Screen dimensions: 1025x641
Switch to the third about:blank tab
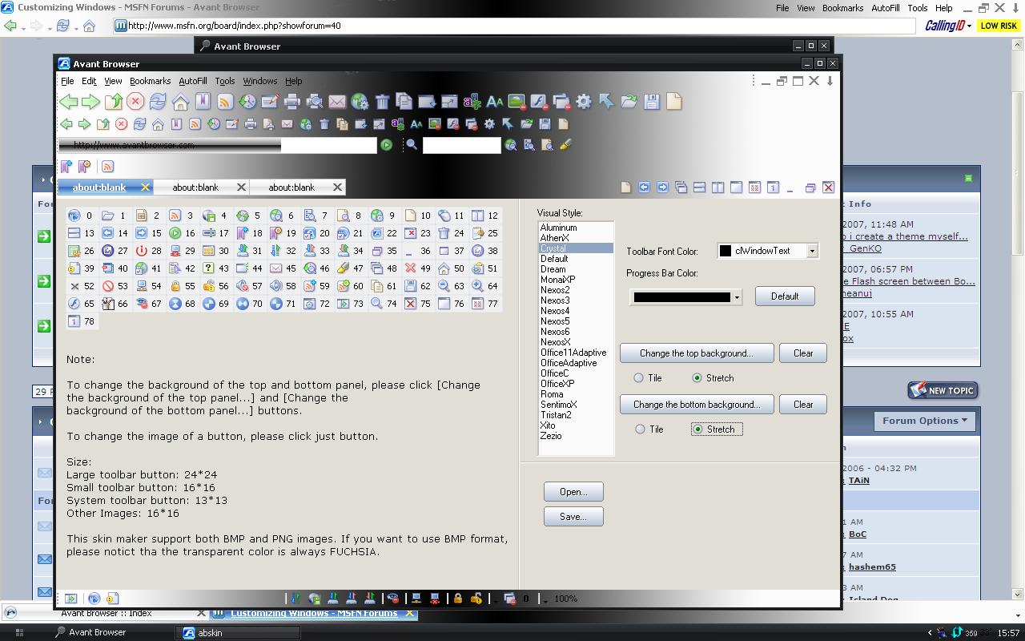[x=297, y=187]
